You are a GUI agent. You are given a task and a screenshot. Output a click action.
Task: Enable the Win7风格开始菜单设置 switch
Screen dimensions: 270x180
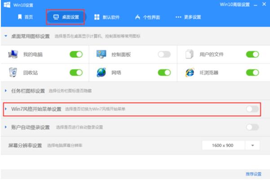252,109
